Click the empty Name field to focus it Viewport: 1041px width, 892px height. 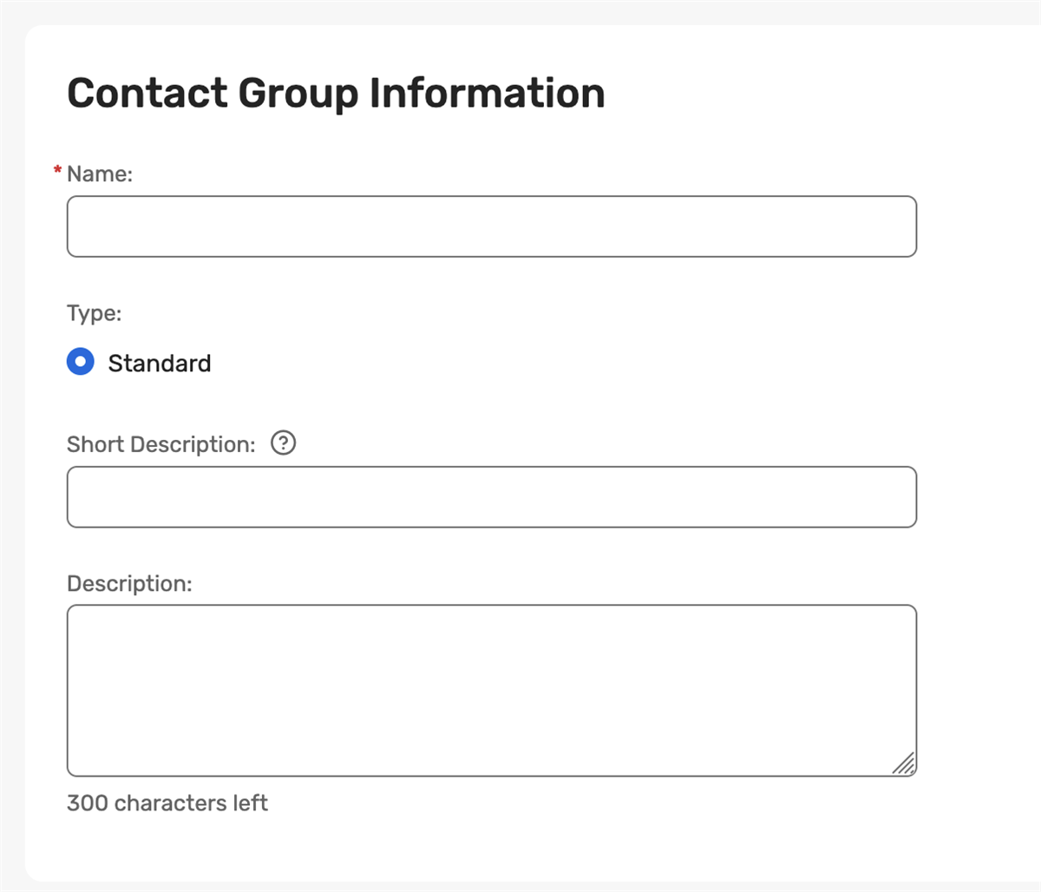pyautogui.click(x=491, y=226)
